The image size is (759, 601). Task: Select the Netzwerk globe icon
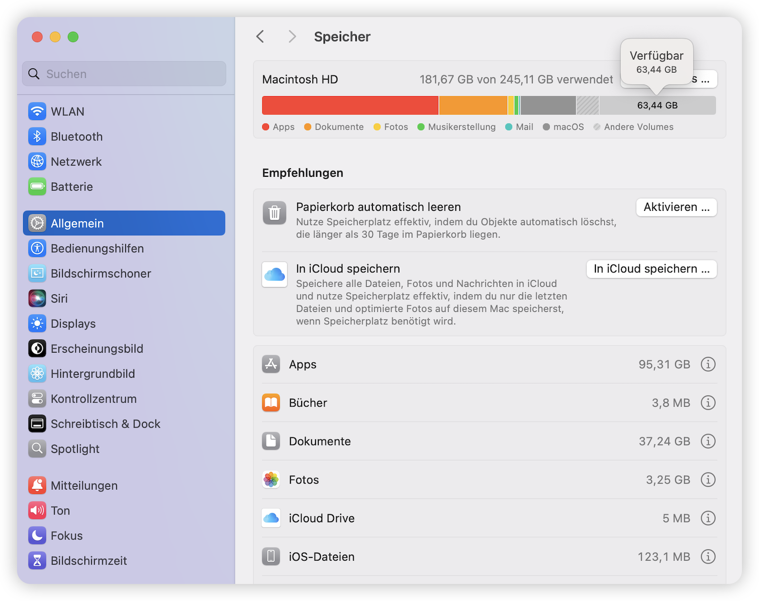(37, 162)
